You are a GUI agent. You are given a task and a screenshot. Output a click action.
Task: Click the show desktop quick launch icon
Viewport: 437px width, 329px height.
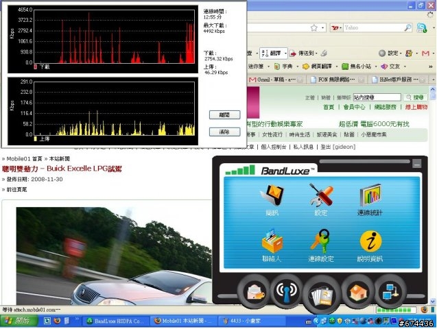click(47, 321)
